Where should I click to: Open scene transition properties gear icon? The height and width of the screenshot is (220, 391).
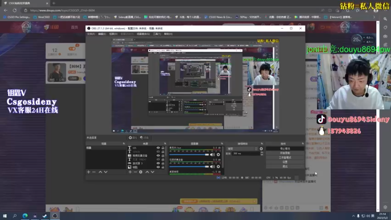261,149
